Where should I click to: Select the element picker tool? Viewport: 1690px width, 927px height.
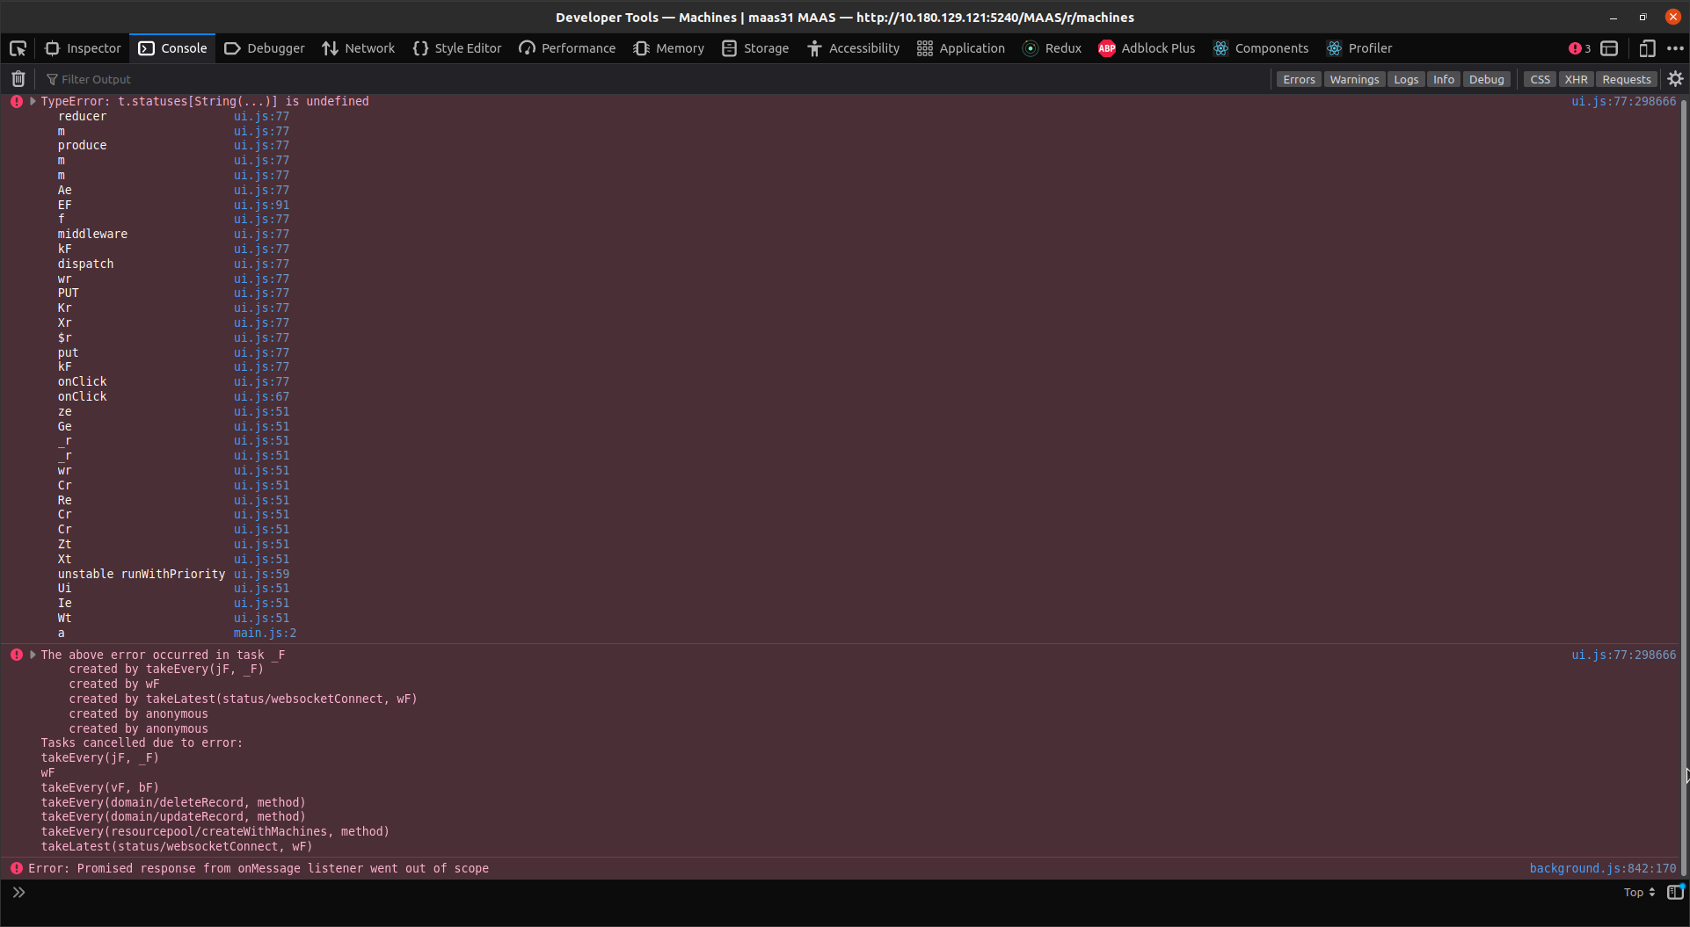[18, 48]
